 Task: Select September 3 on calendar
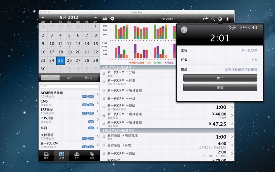click(x=52, y=35)
